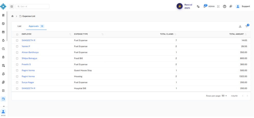Image resolution: width=254 pixels, height=118 pixels.
Task: Open the Rows per page 50 dropdown
Action: tap(224, 96)
